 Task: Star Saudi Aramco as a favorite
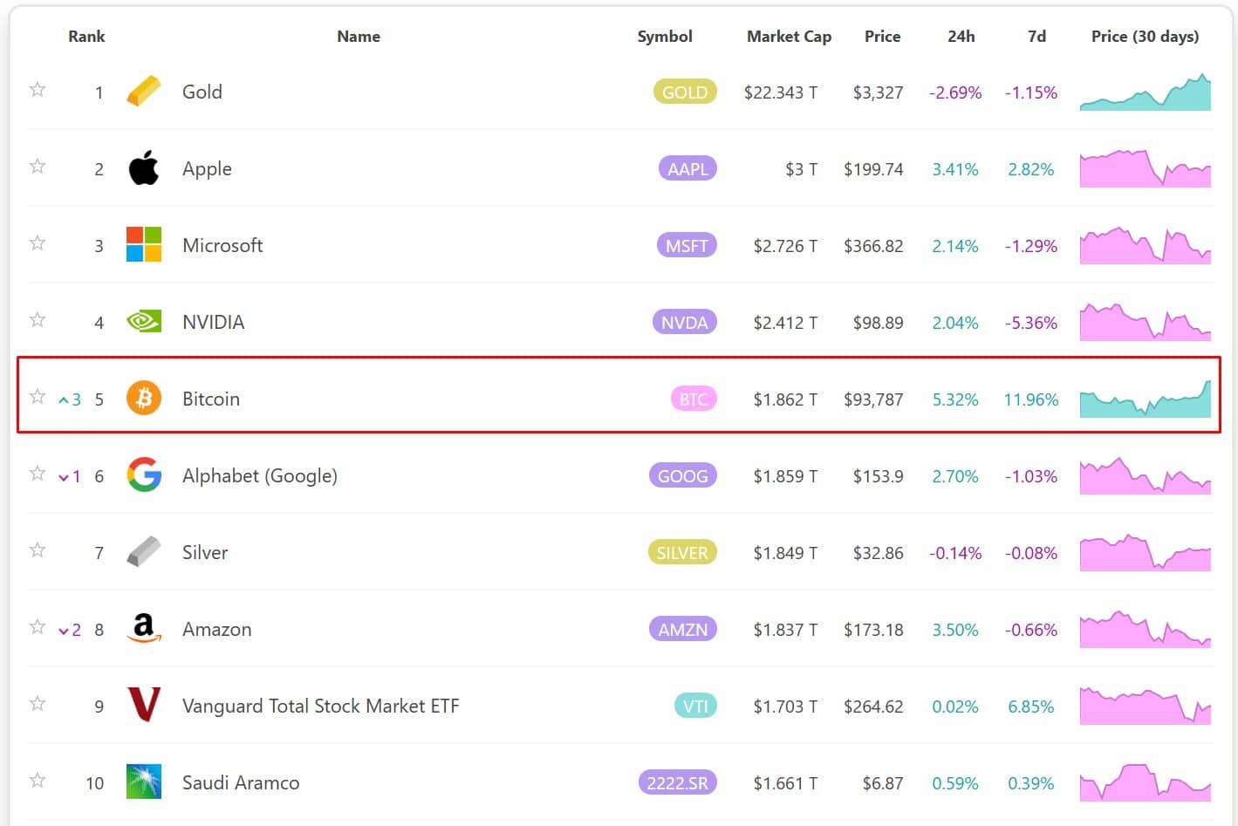pos(38,781)
